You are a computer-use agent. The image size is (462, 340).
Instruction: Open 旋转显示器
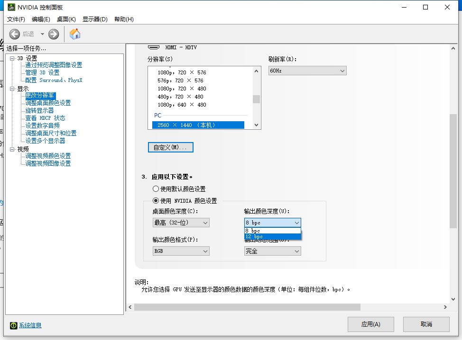pos(39,111)
